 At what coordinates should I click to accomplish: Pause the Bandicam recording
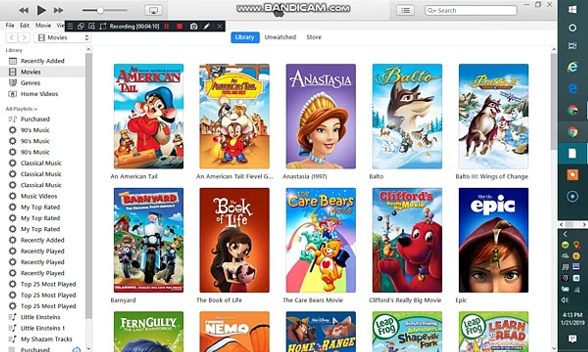point(167,26)
